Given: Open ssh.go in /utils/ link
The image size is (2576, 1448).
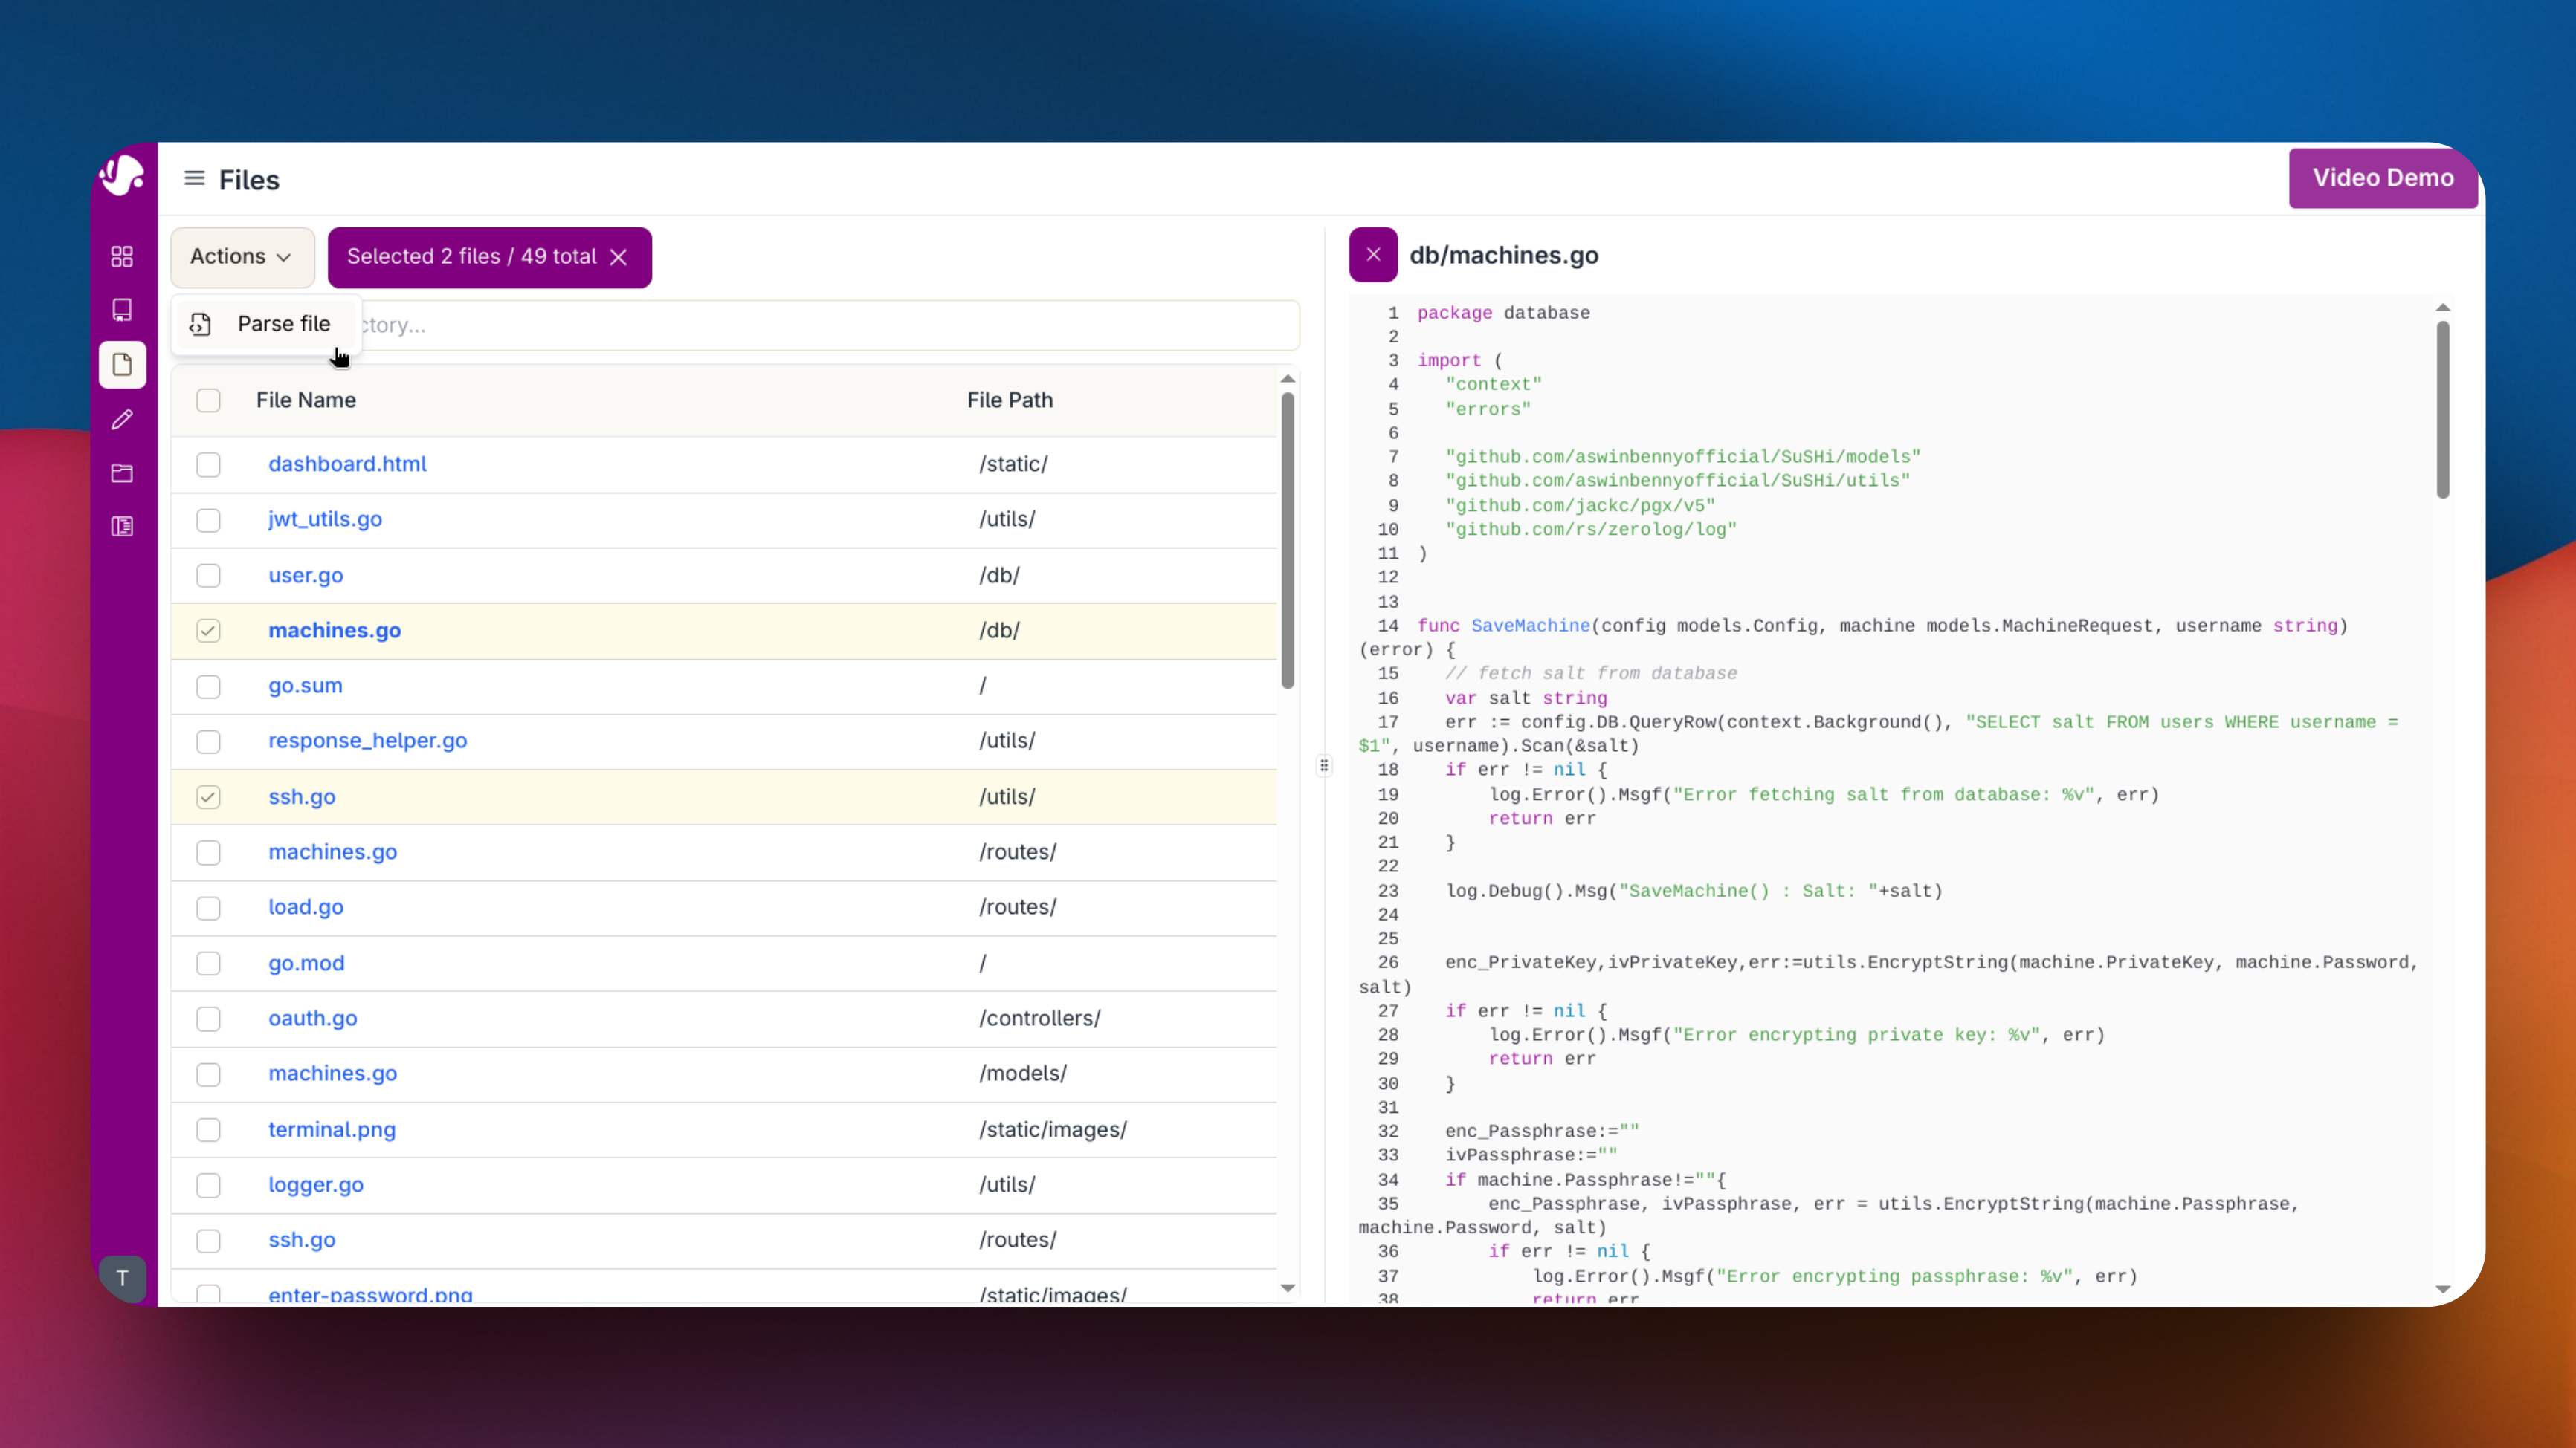Looking at the screenshot, I should point(301,796).
